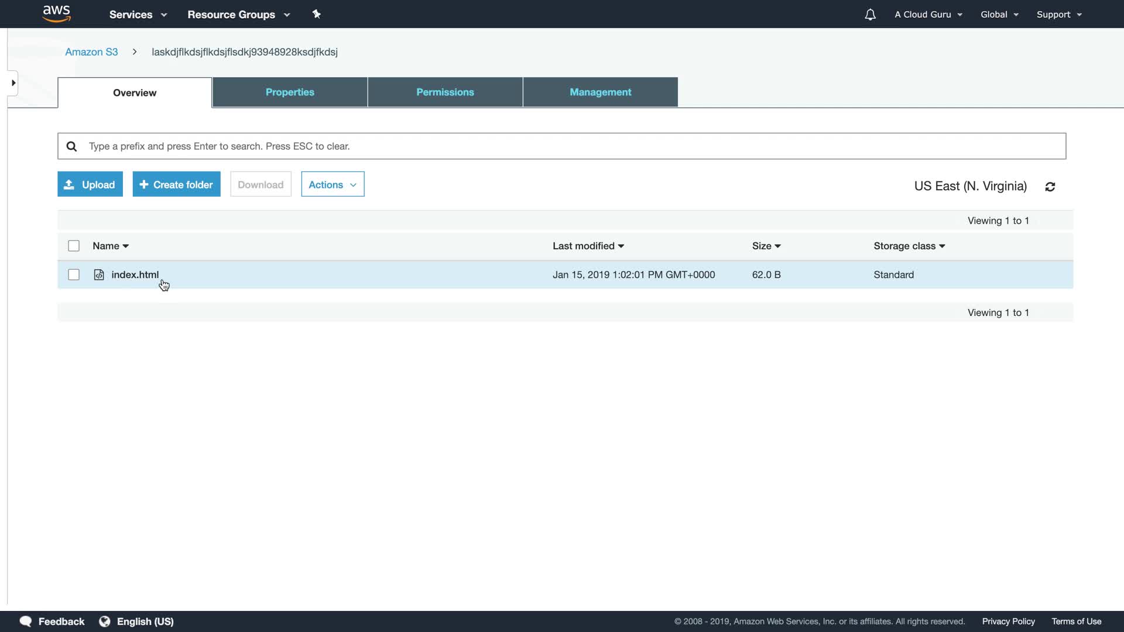Click the Feedback speech bubble icon
Image resolution: width=1124 pixels, height=632 pixels.
pos(26,621)
